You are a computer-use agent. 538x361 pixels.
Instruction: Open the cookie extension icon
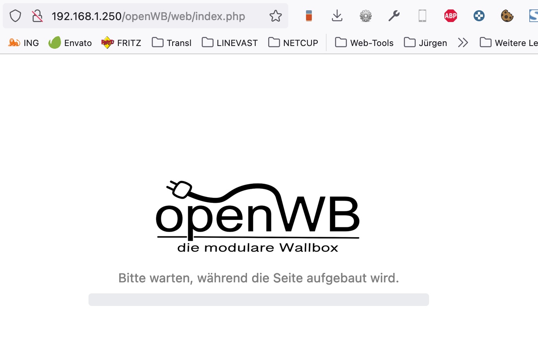pos(507,16)
